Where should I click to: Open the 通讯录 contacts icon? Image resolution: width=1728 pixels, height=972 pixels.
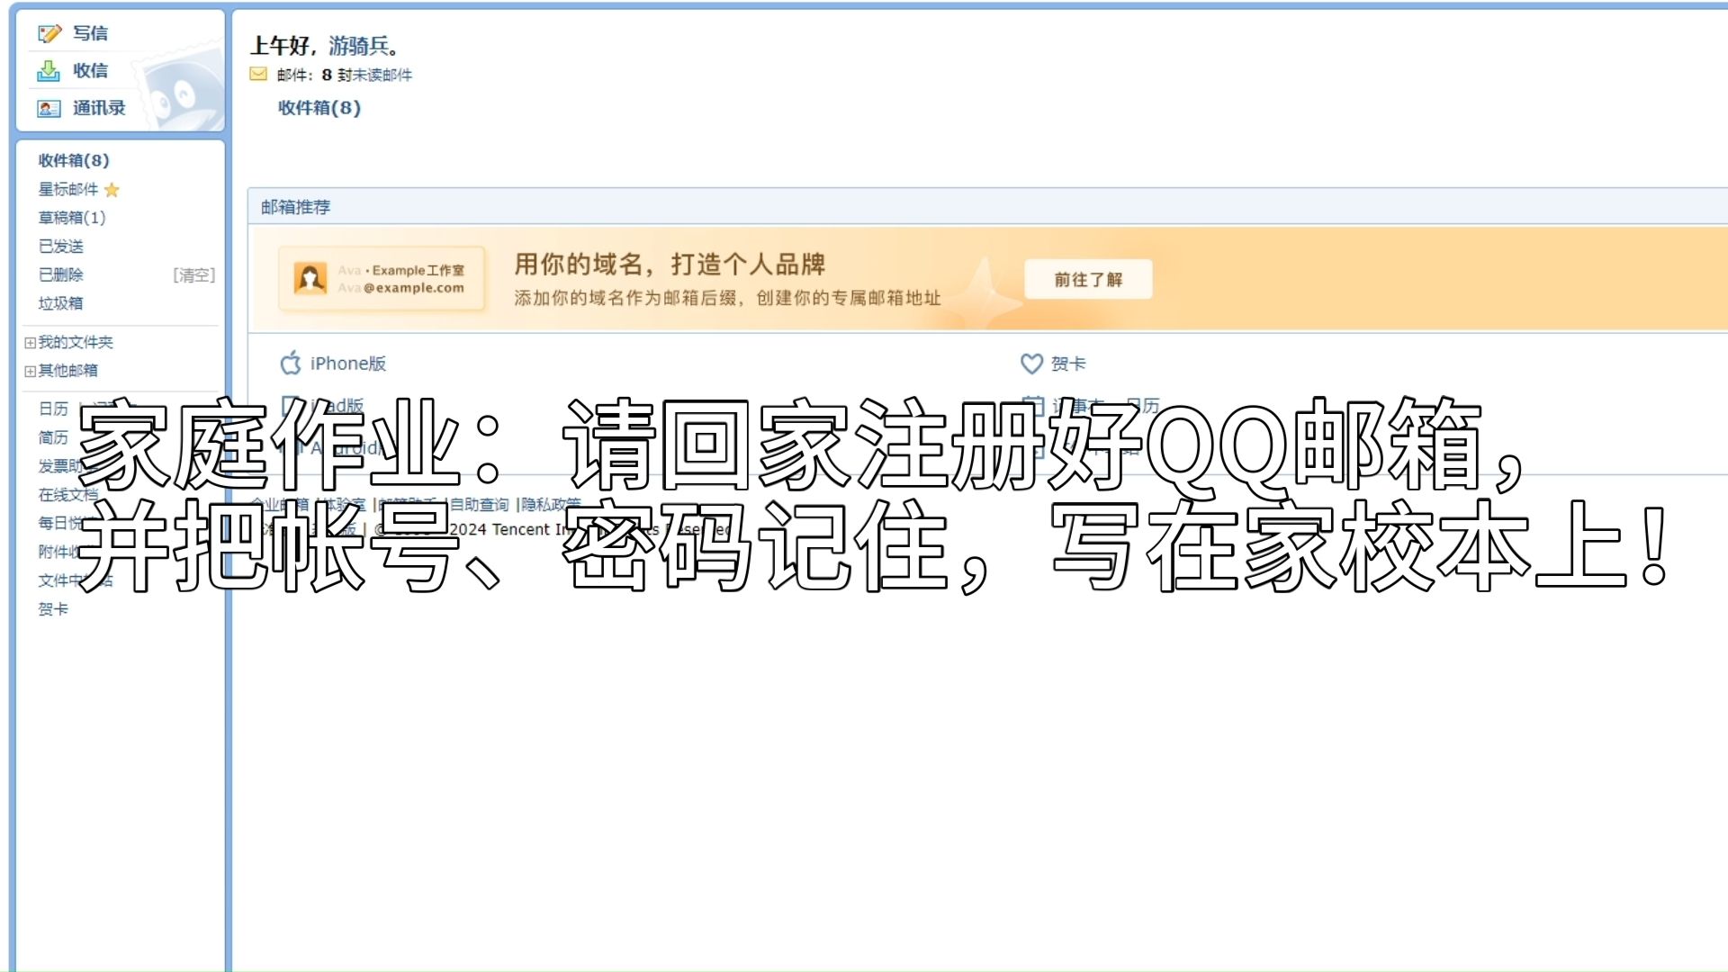click(49, 108)
